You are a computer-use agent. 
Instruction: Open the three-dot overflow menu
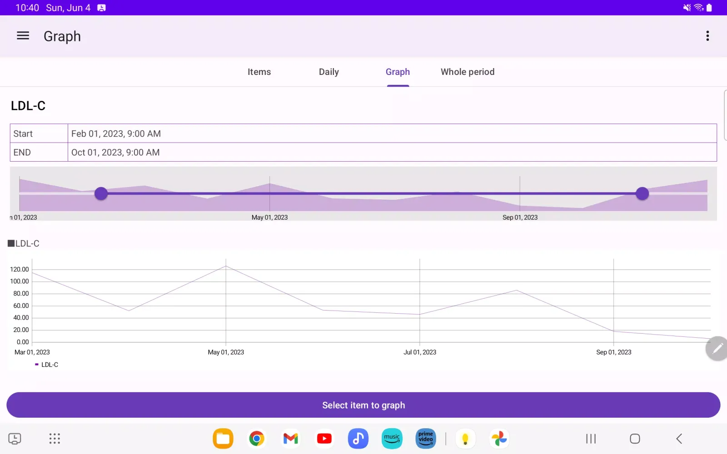[x=707, y=36]
